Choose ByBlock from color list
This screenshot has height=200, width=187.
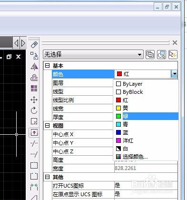146,92
